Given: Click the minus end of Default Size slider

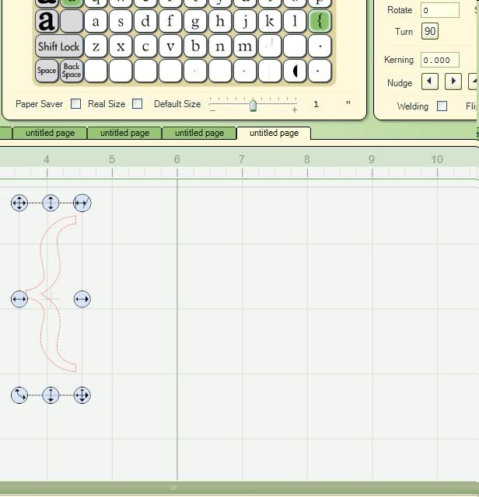Looking at the screenshot, I should (212, 110).
